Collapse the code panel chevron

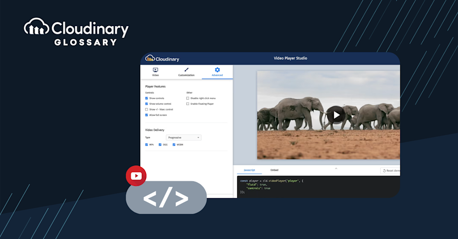pos(336,169)
